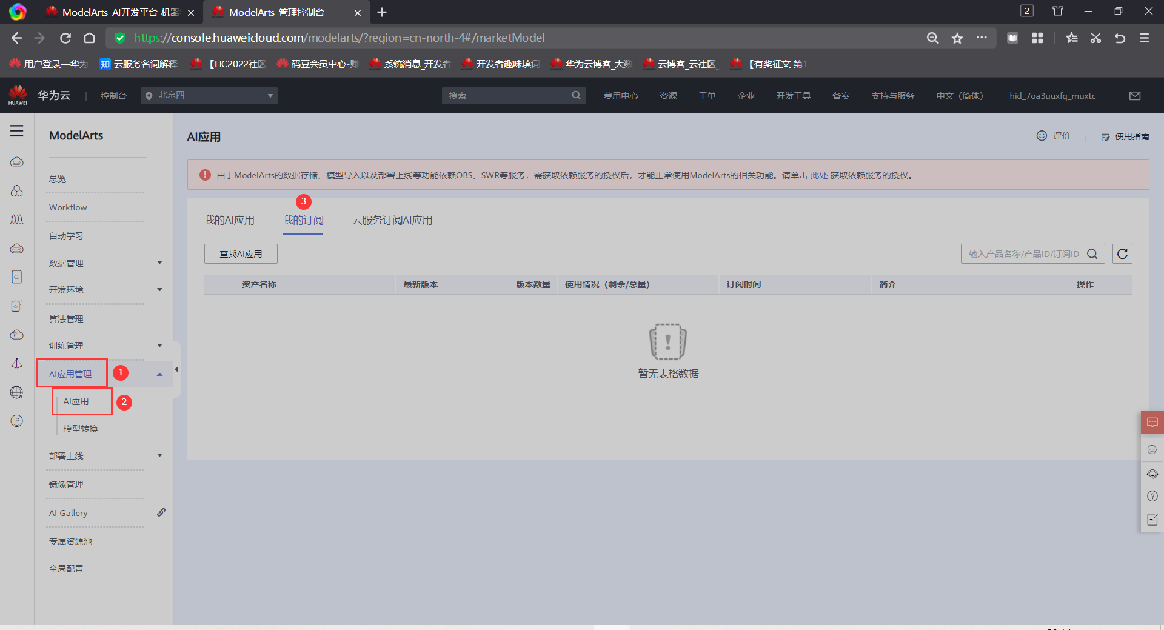Screen dimensions: 1164x630
Task: Click the 评价 link
Action: click(x=1054, y=136)
